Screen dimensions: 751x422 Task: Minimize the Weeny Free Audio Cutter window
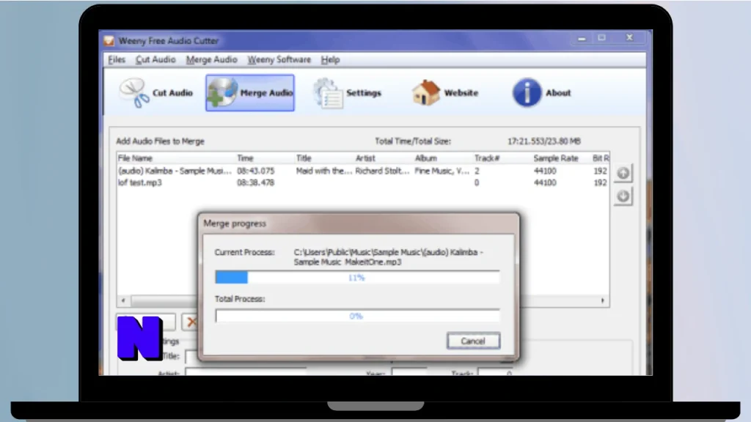(582, 38)
